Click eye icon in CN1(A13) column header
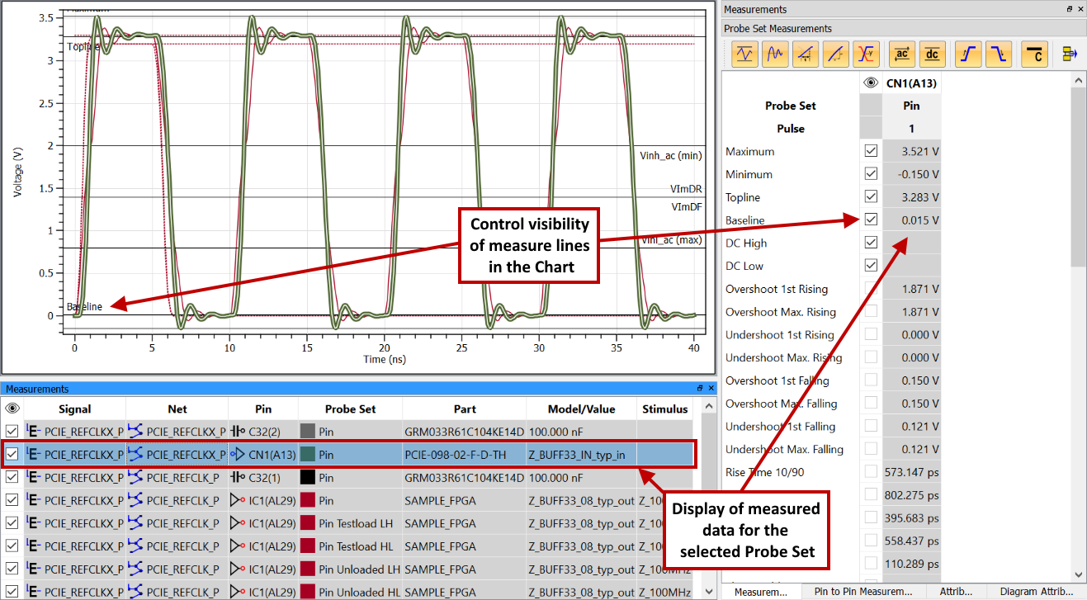This screenshot has width=1087, height=600. tap(870, 83)
